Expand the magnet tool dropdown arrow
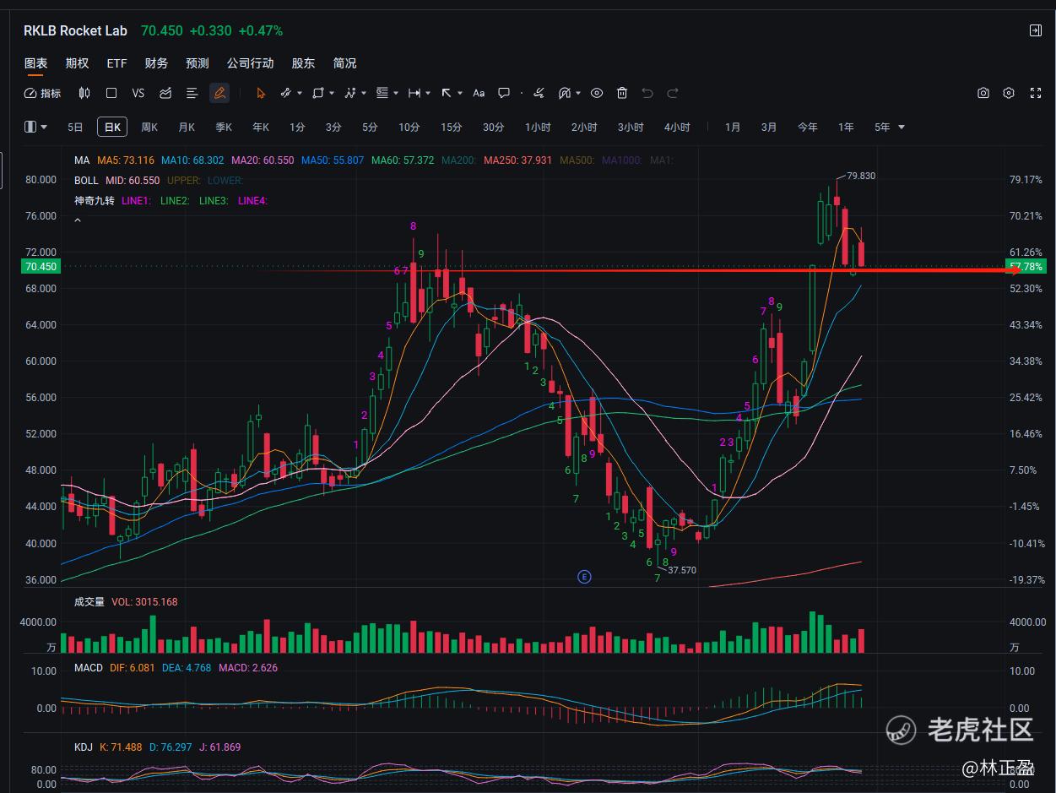 (578, 93)
